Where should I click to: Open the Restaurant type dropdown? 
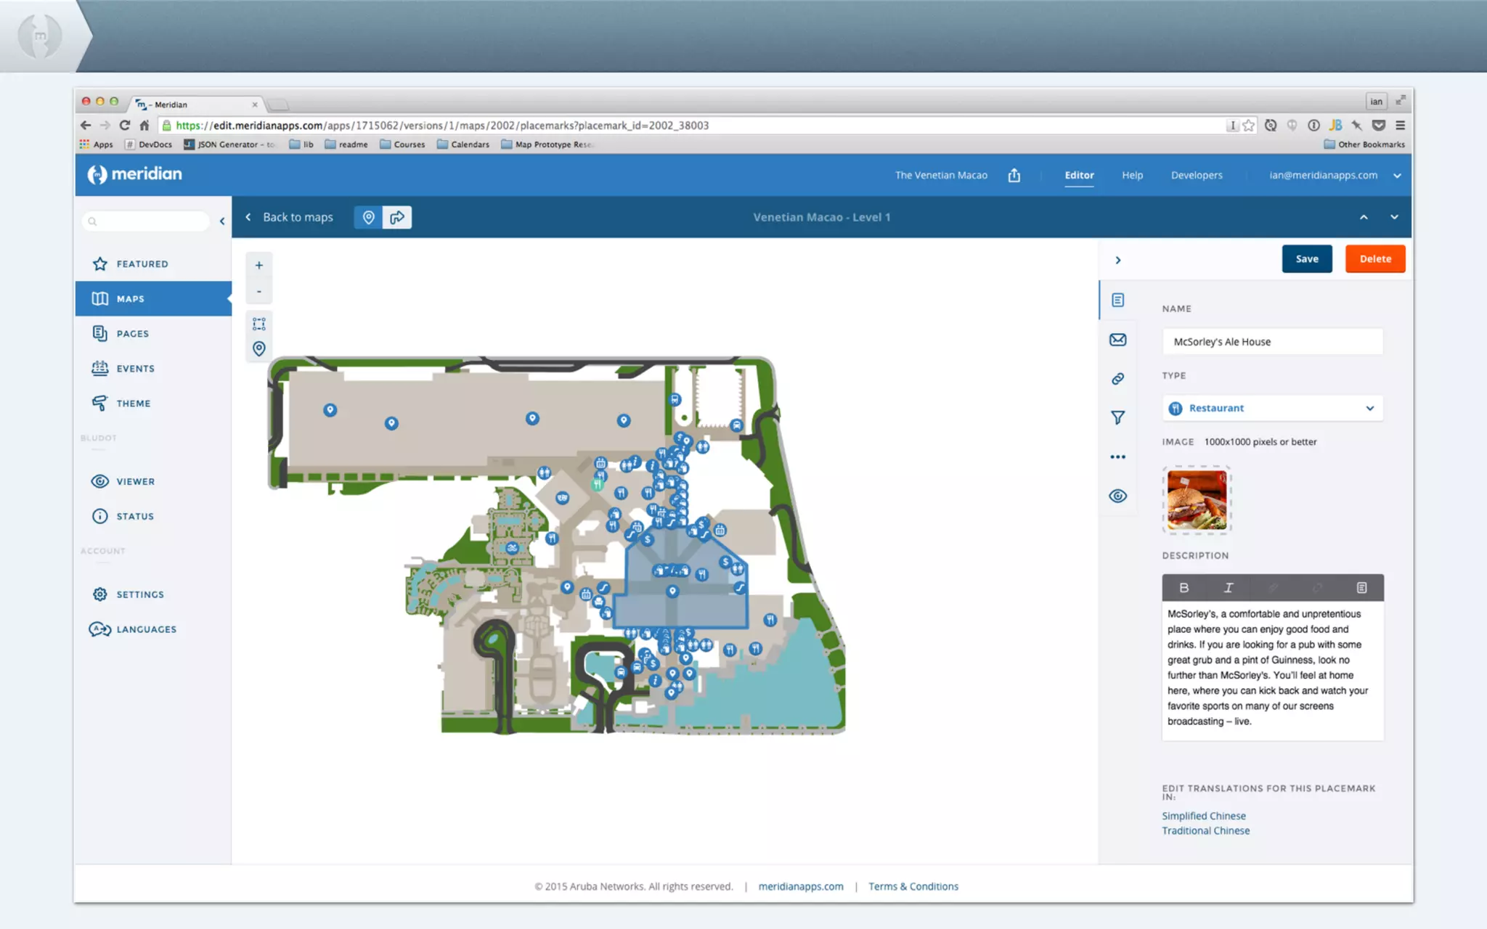click(1272, 408)
